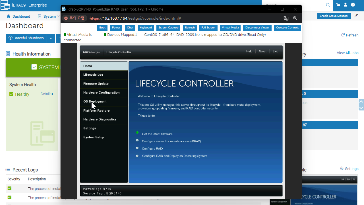Viewport: 364px width, 205px height.
Task: Click gear icon beside remote access item
Action: coord(137,140)
